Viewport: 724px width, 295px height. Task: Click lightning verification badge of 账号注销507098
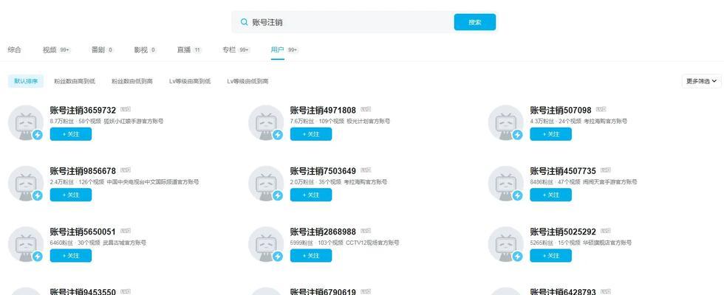click(518, 134)
